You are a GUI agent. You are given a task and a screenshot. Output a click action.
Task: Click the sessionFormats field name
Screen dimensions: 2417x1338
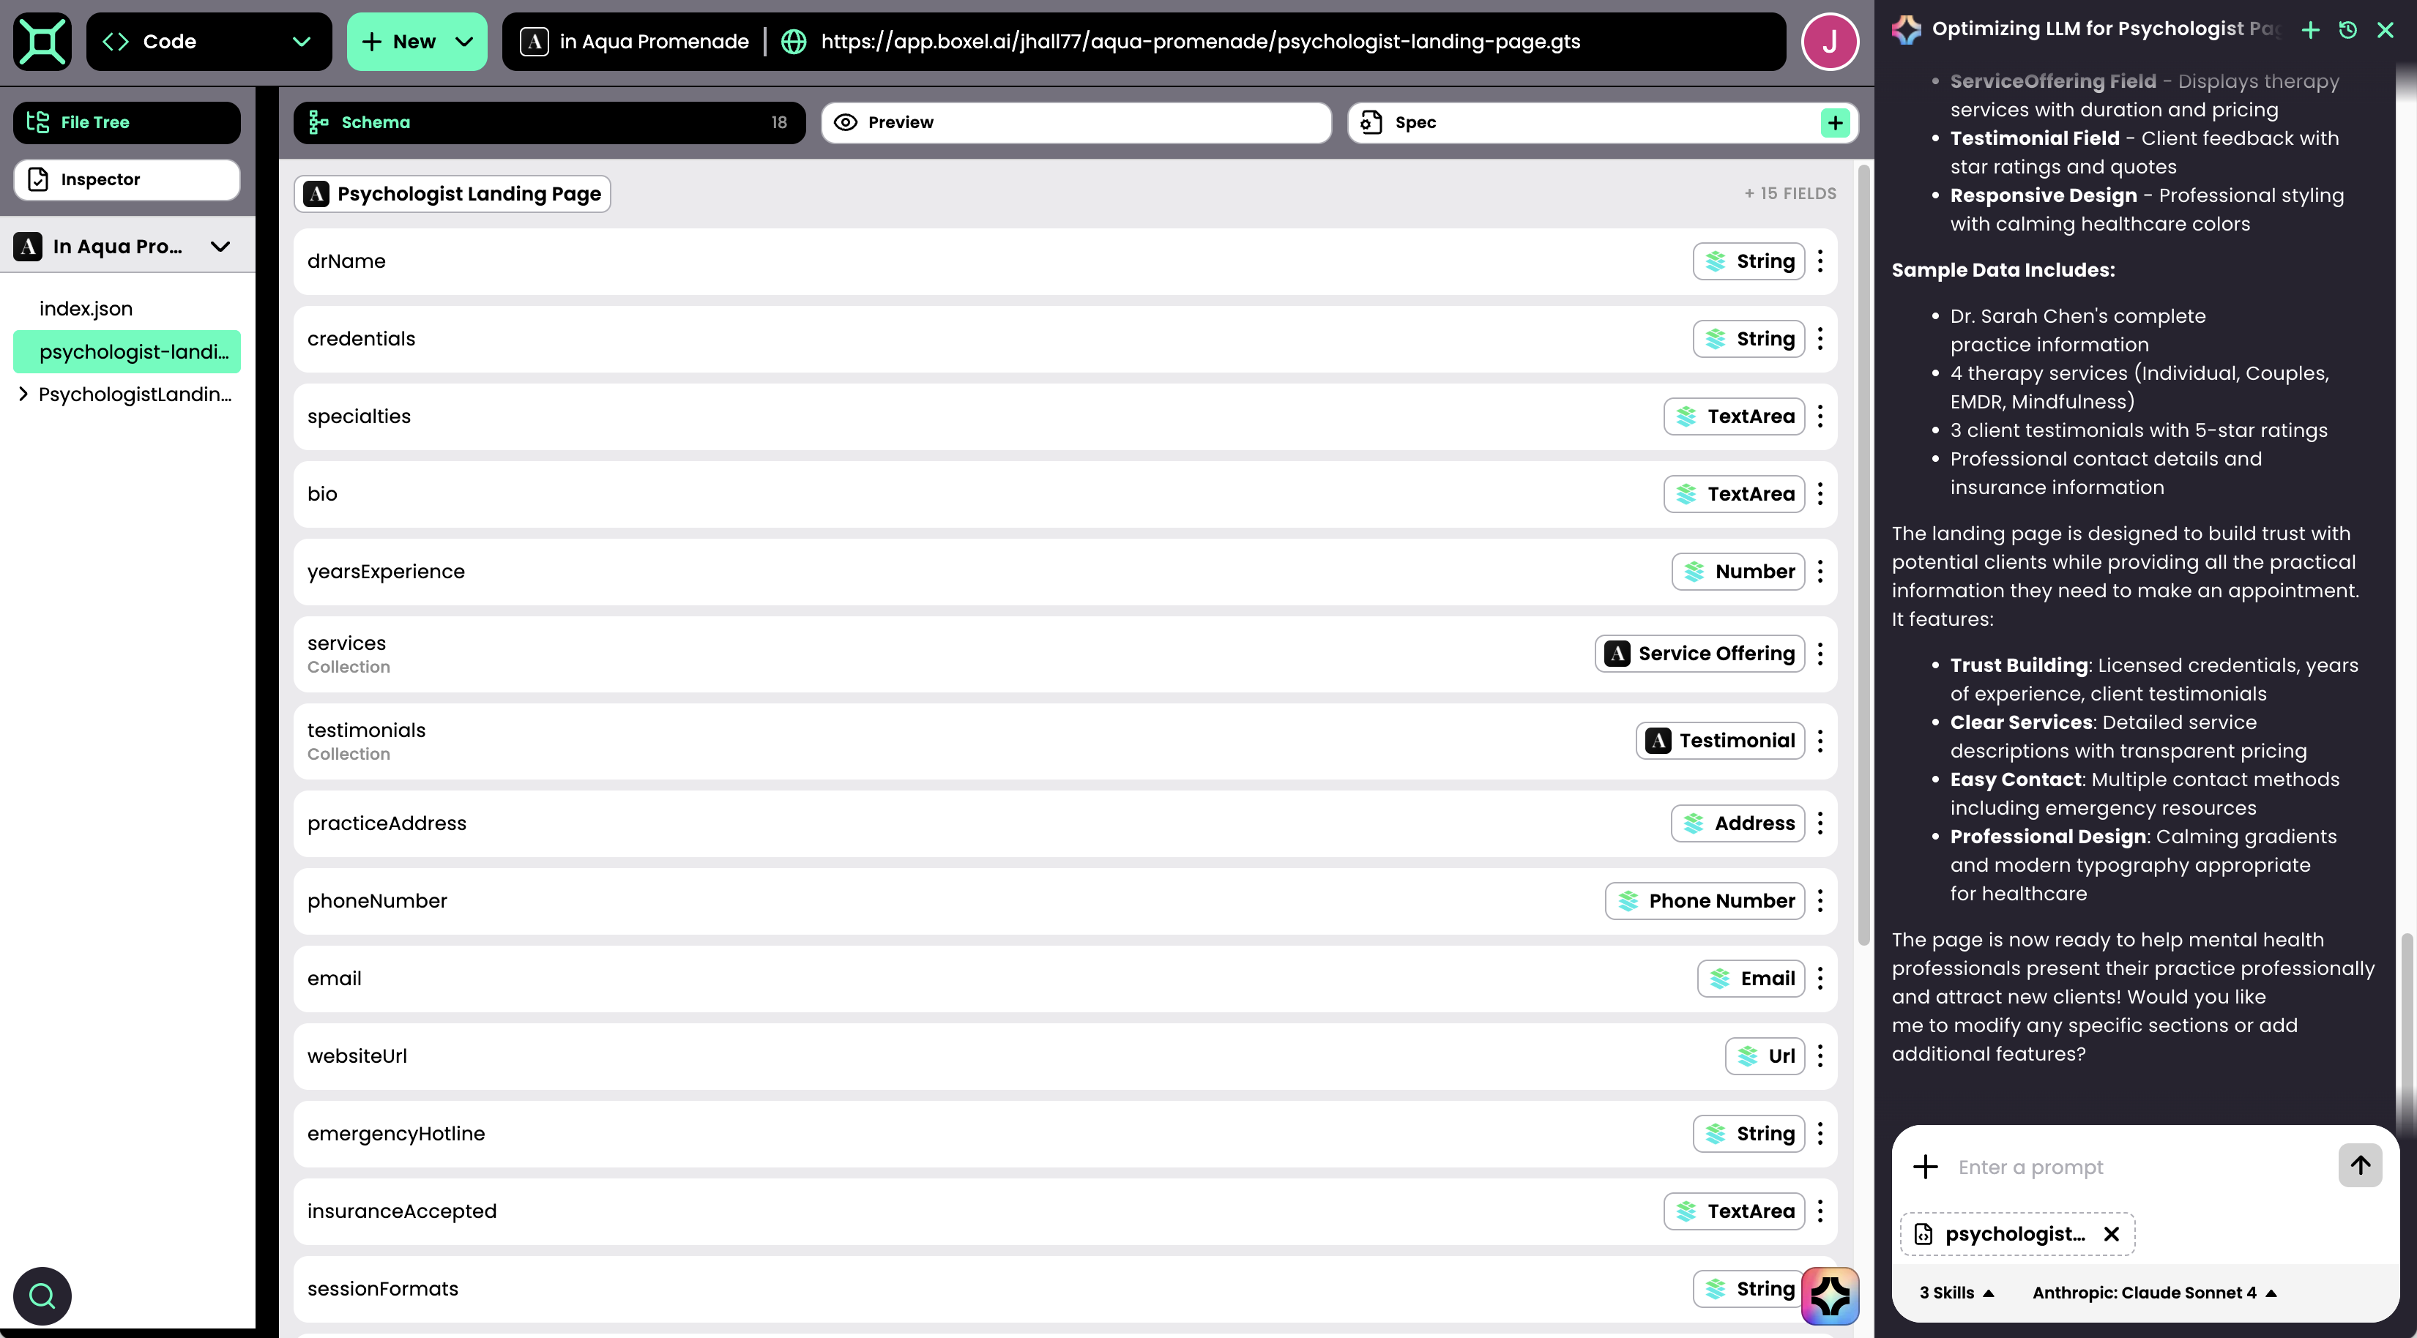[383, 1289]
